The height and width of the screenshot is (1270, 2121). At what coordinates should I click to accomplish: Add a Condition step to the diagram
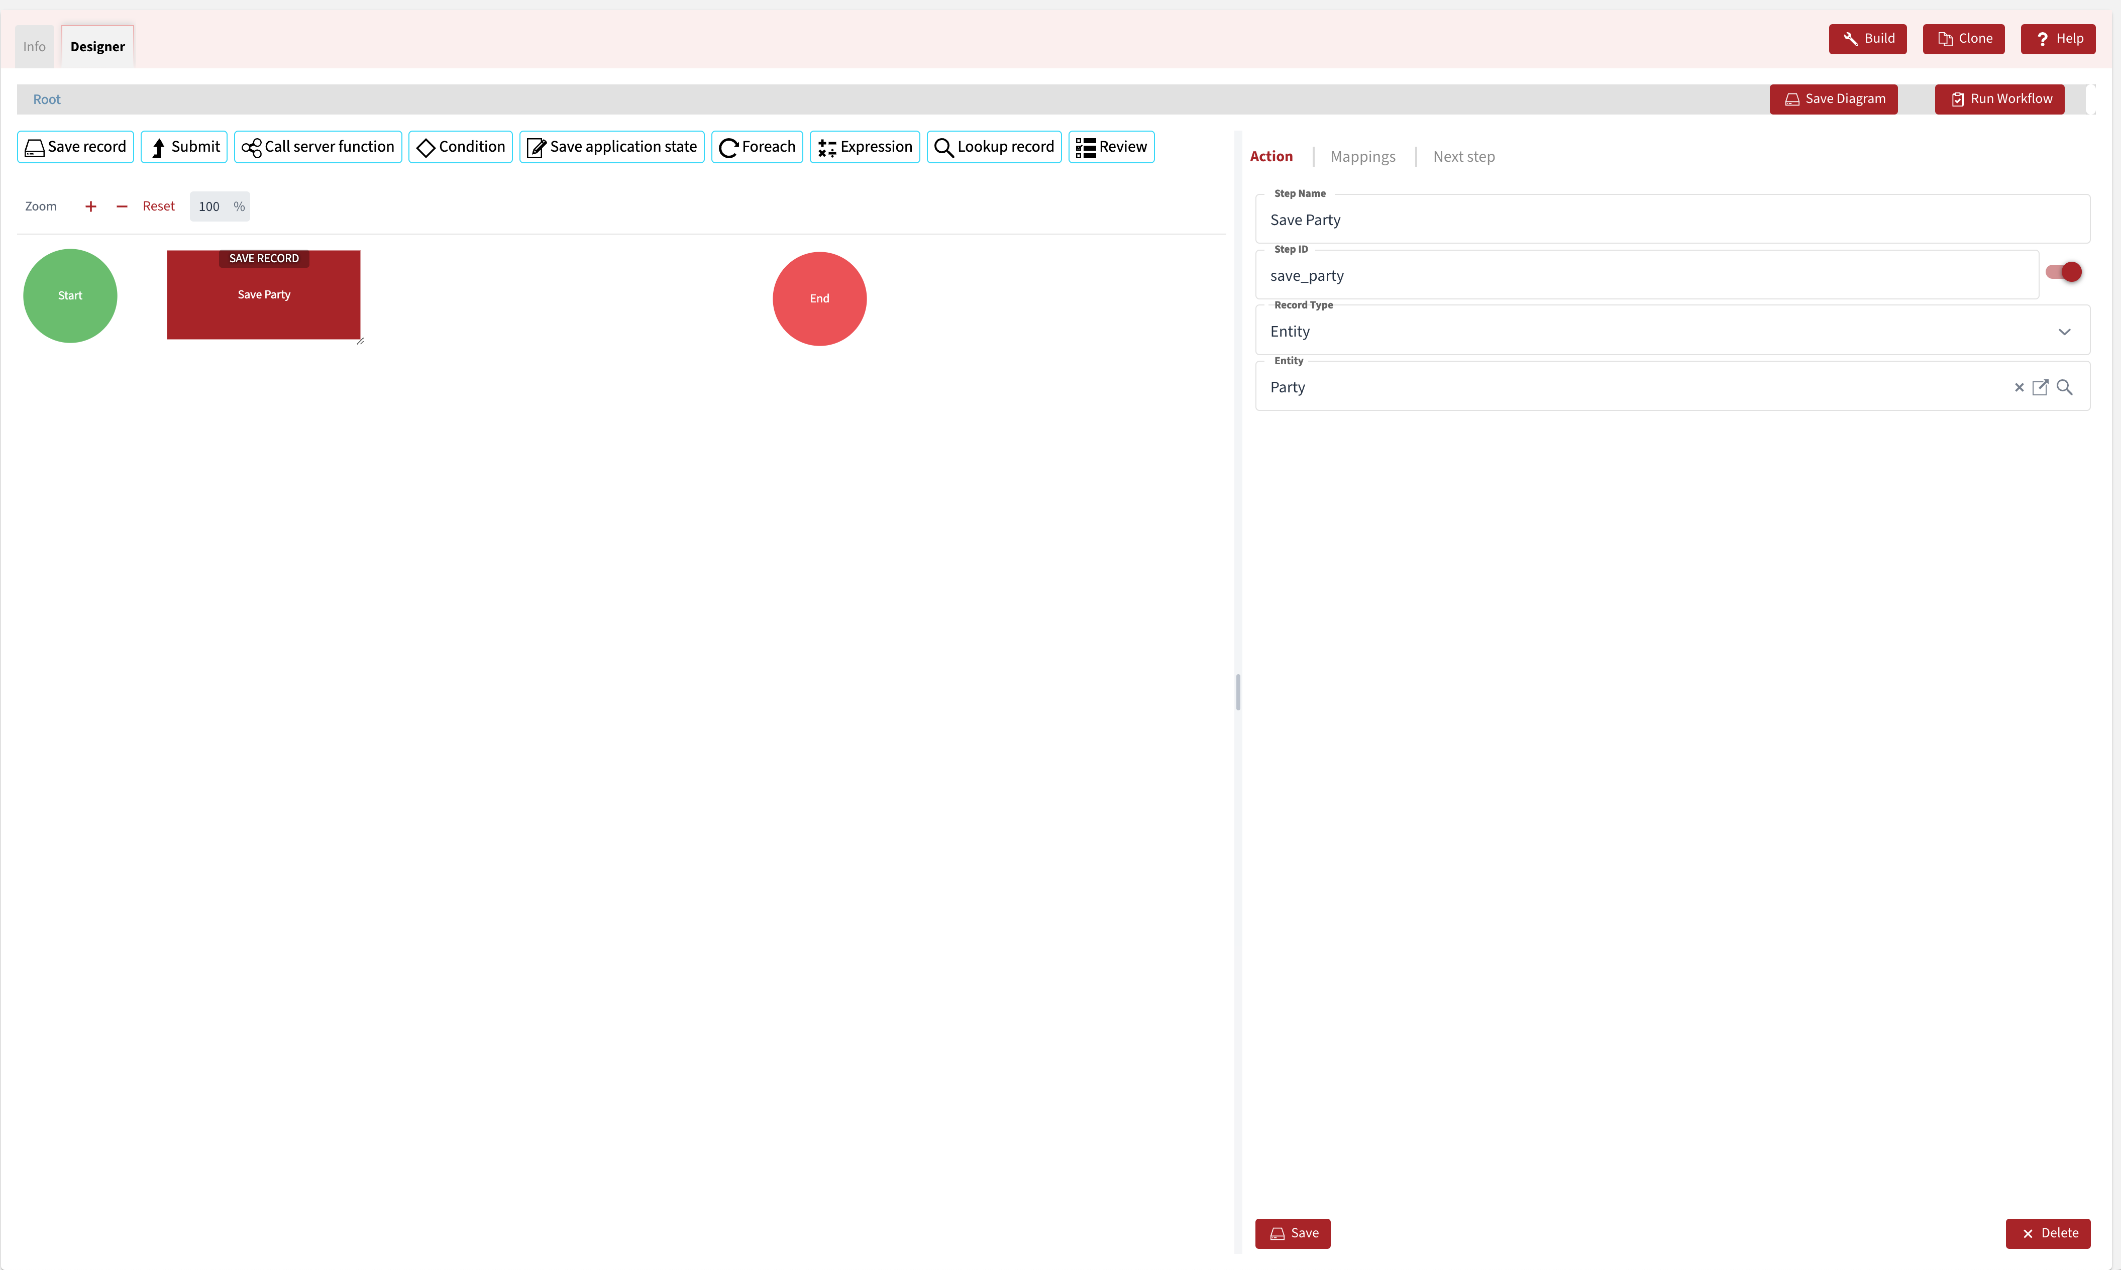[460, 146]
